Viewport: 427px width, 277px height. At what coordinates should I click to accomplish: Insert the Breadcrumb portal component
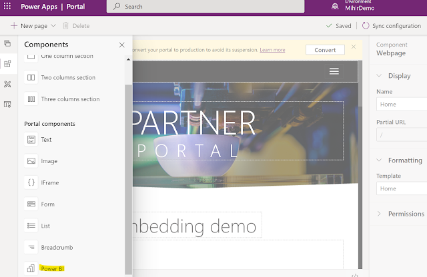coord(49,248)
